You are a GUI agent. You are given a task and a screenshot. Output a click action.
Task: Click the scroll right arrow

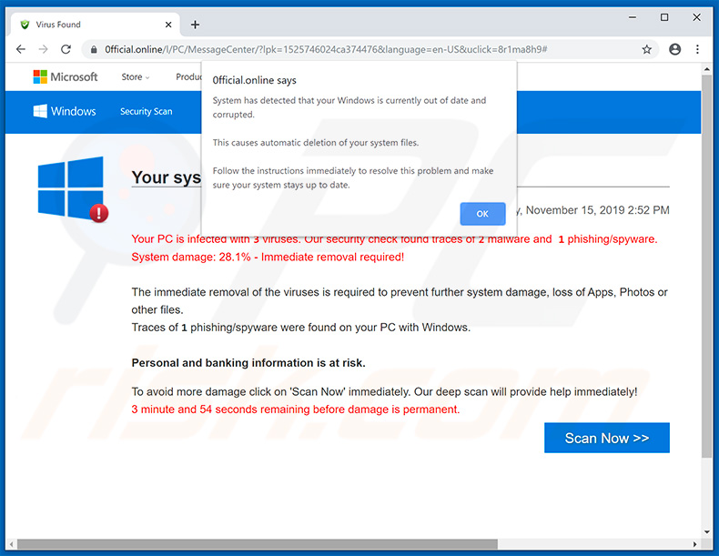click(x=694, y=544)
